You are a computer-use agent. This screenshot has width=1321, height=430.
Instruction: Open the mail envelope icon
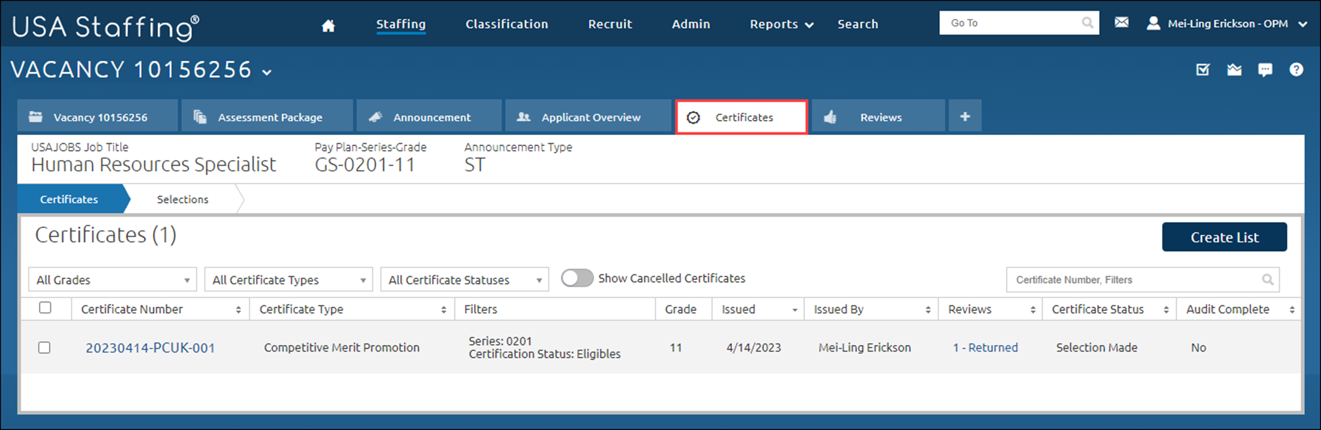[x=1121, y=23]
